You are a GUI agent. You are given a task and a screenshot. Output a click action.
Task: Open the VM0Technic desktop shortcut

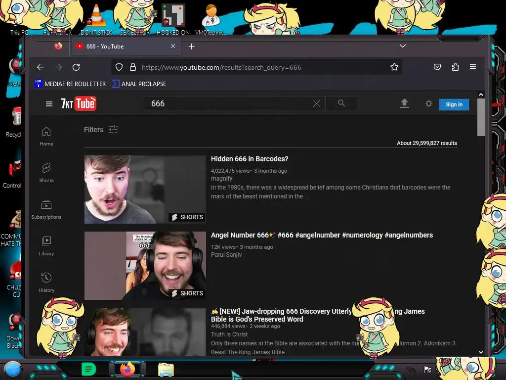pos(211,19)
